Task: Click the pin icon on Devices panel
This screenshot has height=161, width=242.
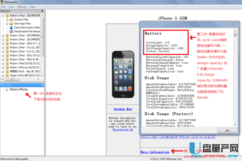Action: coord(42,85)
